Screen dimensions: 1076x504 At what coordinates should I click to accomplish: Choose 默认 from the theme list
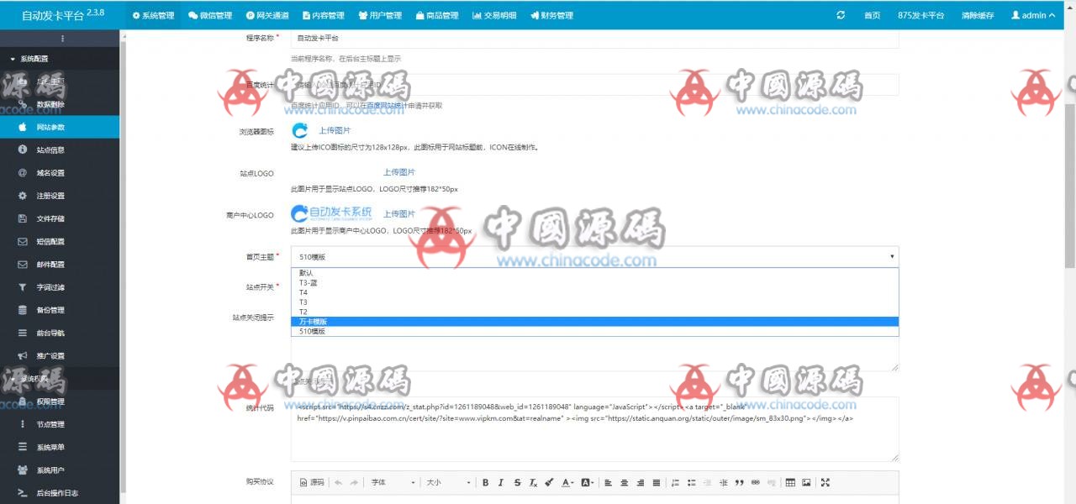pyautogui.click(x=594, y=273)
